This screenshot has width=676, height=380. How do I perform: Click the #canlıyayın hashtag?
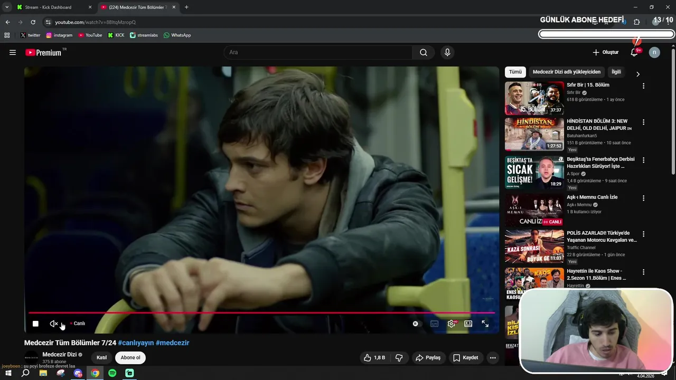[x=136, y=343]
